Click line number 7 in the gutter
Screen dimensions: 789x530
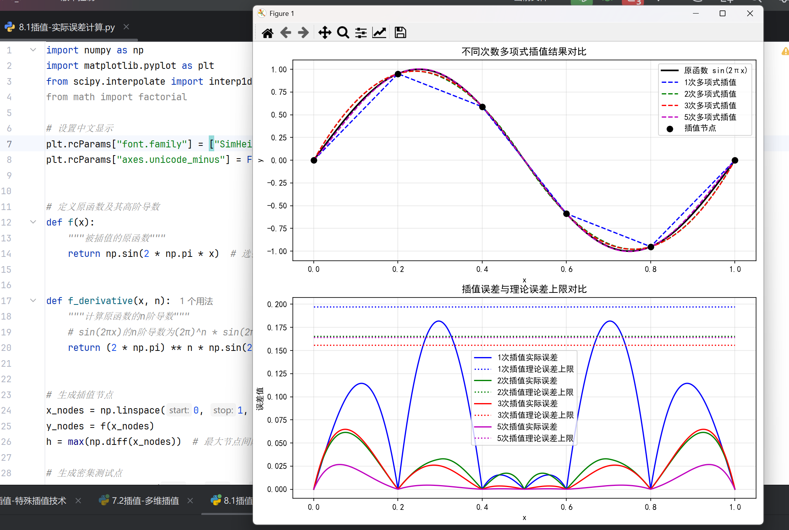pos(9,144)
